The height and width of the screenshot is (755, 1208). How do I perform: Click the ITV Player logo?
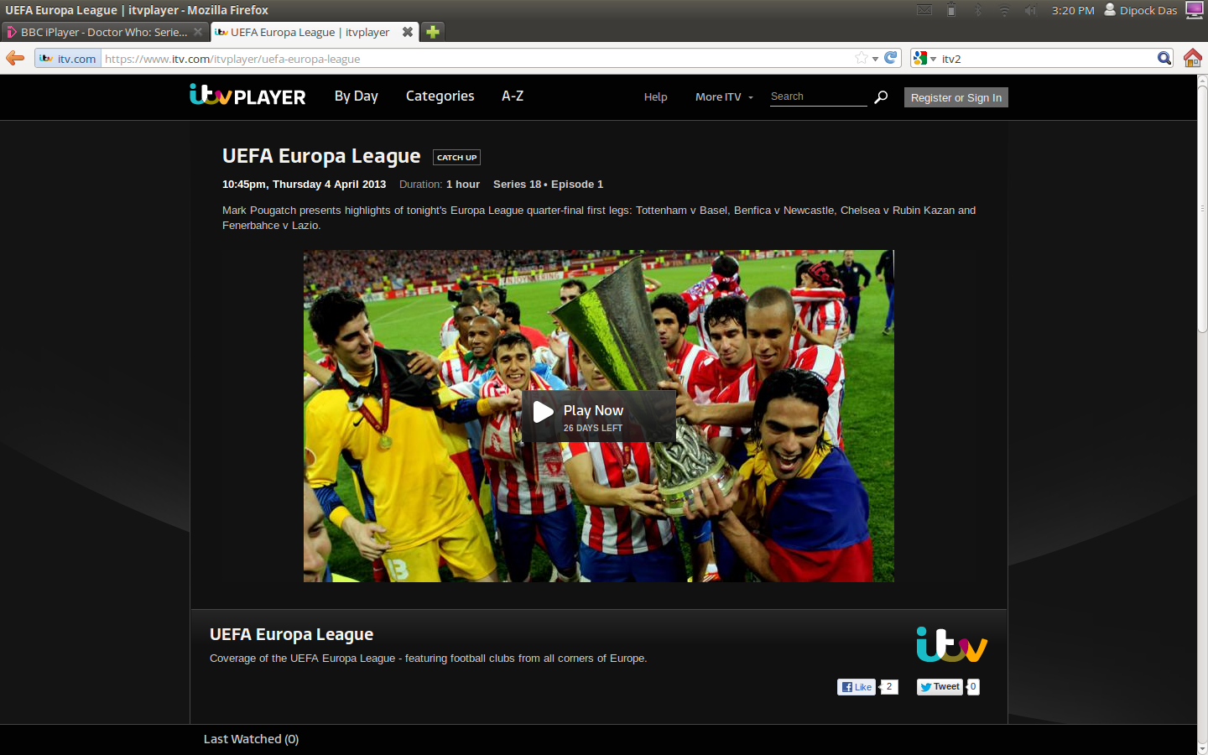click(x=247, y=96)
